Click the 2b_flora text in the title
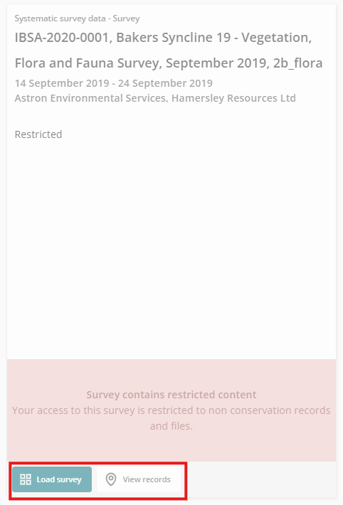This screenshot has height=505, width=343. pyautogui.click(x=298, y=63)
